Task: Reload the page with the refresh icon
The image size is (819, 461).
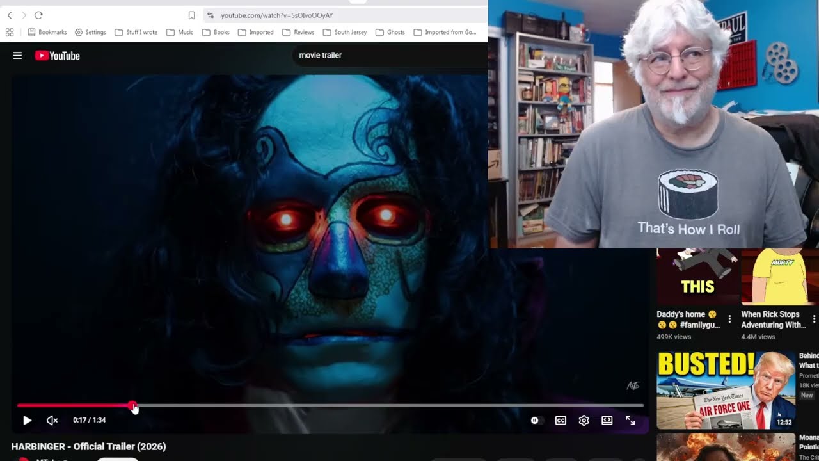Action: pos(38,15)
